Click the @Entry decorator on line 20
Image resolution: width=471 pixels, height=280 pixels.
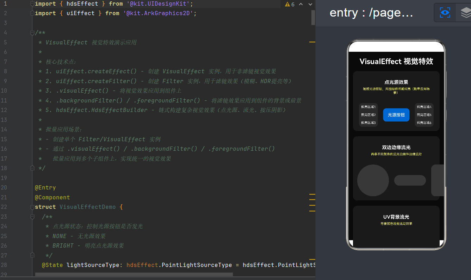(45, 188)
